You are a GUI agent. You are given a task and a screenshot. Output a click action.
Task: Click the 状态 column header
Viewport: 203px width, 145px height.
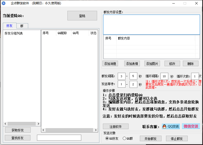coord(93,33)
